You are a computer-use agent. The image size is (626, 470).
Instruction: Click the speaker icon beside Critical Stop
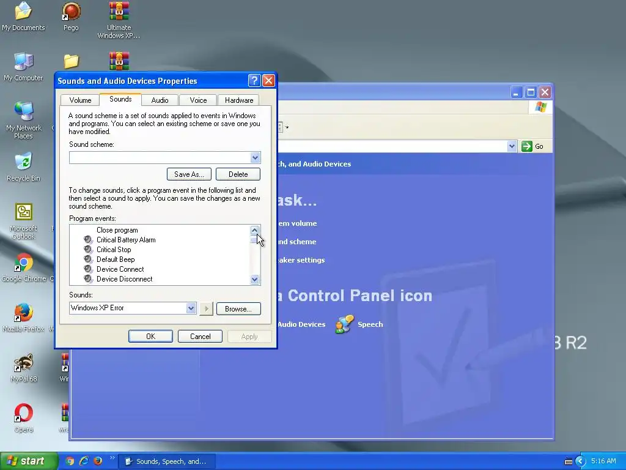[88, 250]
